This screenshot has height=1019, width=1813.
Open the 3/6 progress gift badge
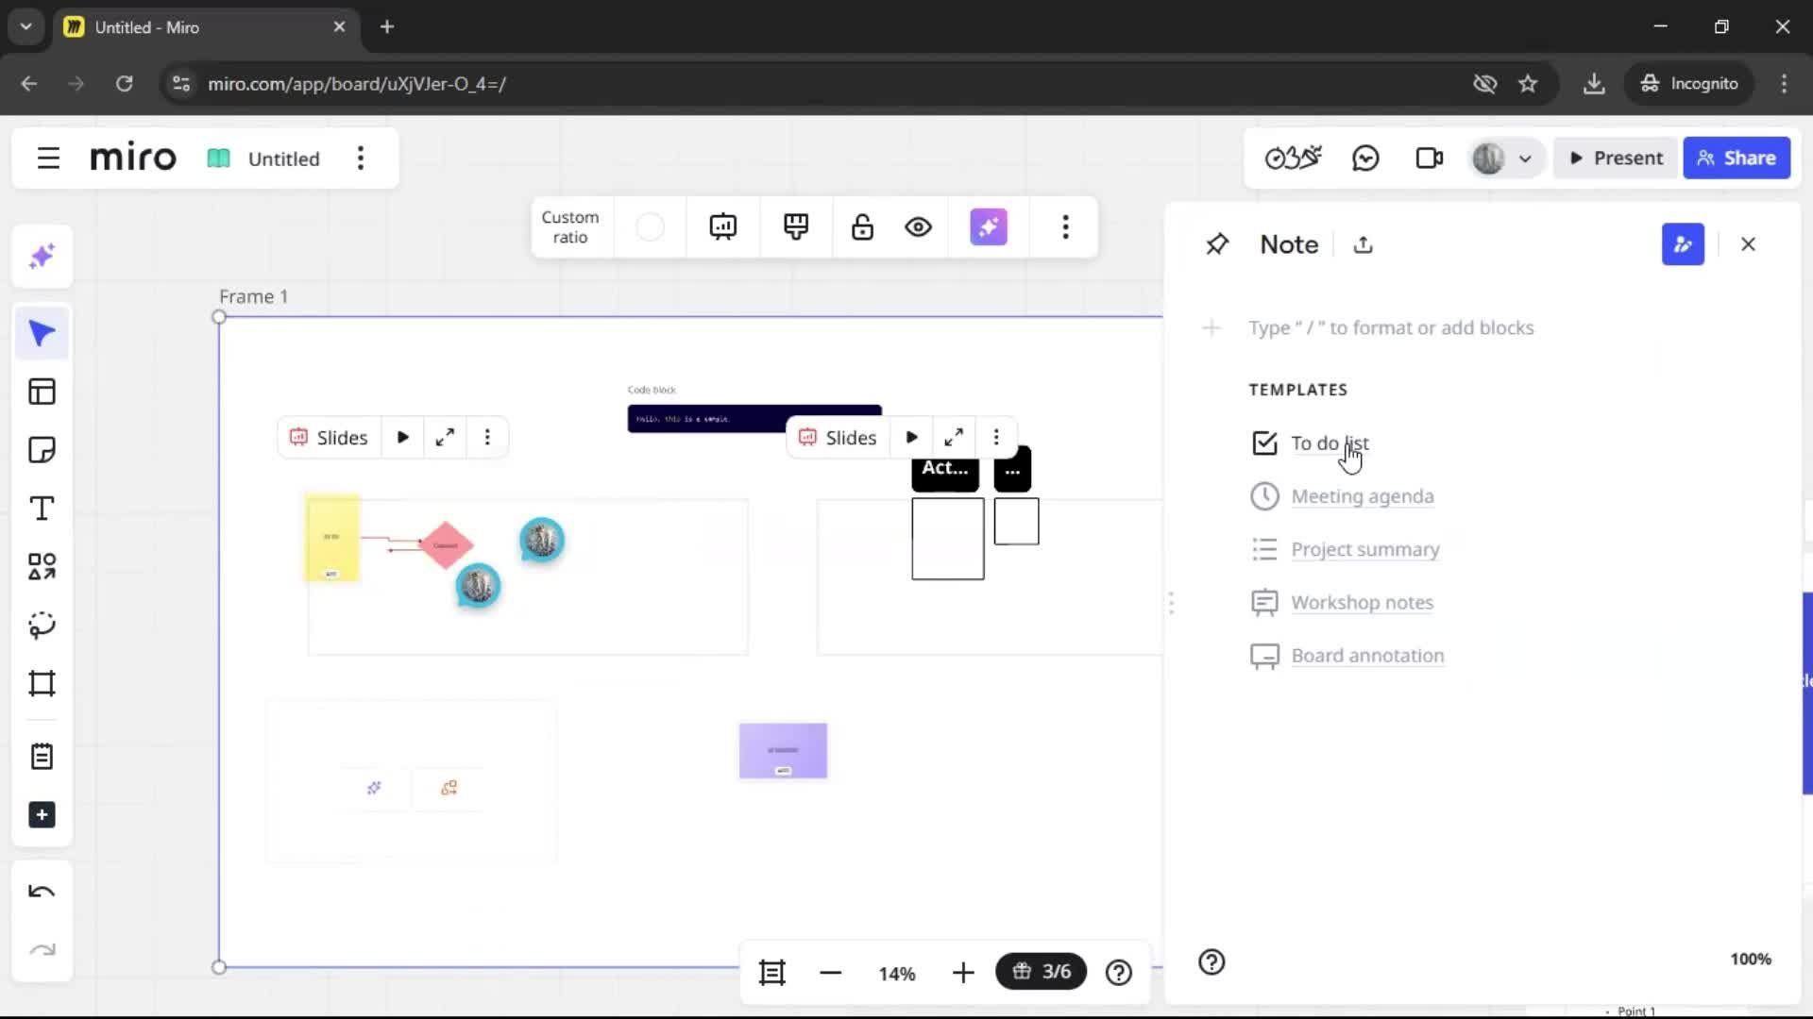pos(1042,972)
